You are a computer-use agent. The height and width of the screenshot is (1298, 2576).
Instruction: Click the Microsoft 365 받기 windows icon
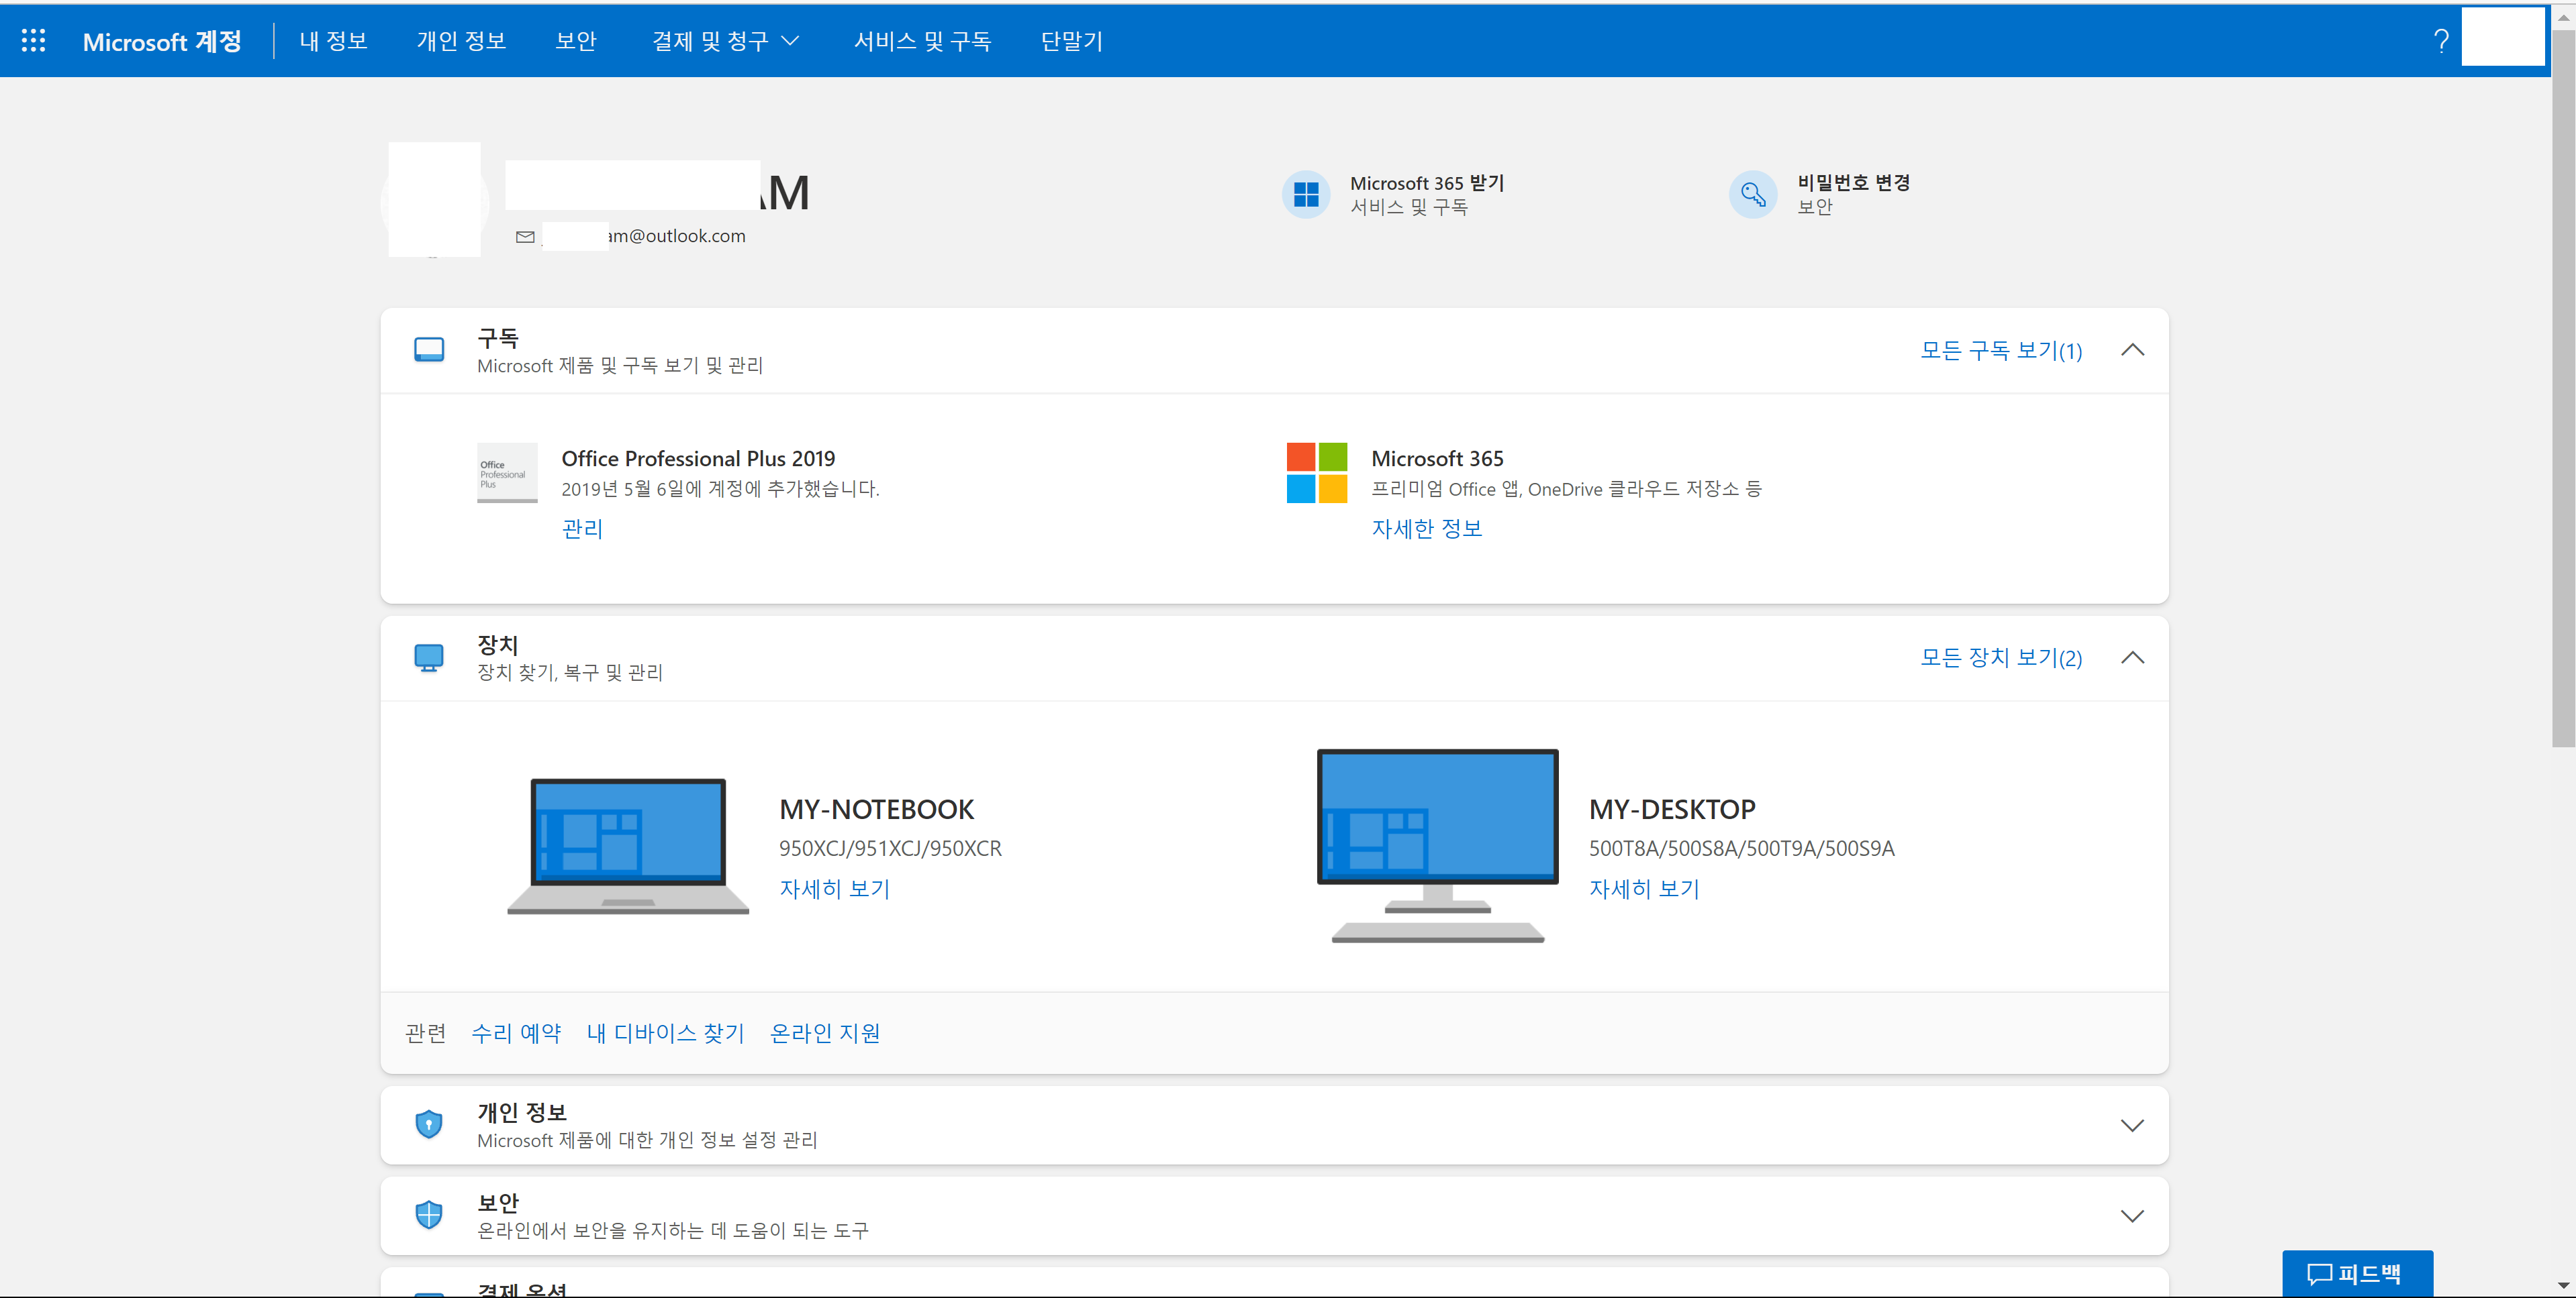[1305, 194]
